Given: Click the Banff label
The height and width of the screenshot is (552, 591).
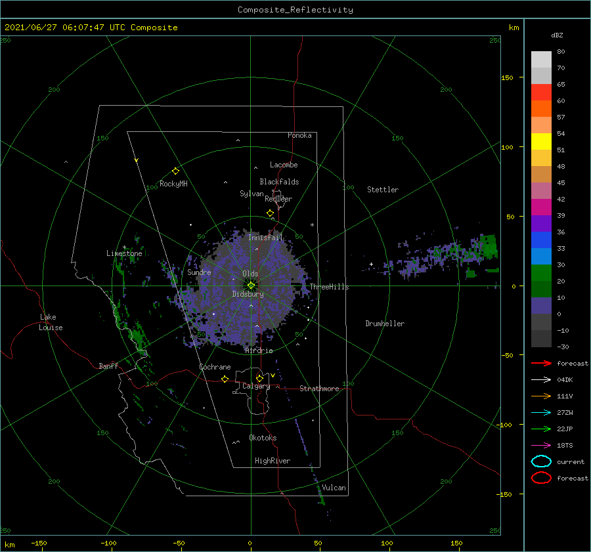Looking at the screenshot, I should click(108, 366).
